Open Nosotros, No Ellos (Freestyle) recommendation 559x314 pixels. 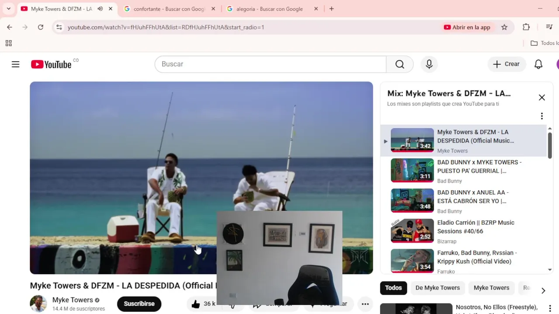click(497, 307)
